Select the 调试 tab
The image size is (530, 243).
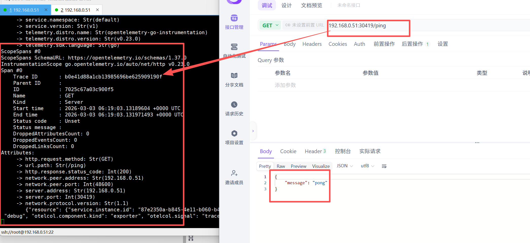point(267,5)
